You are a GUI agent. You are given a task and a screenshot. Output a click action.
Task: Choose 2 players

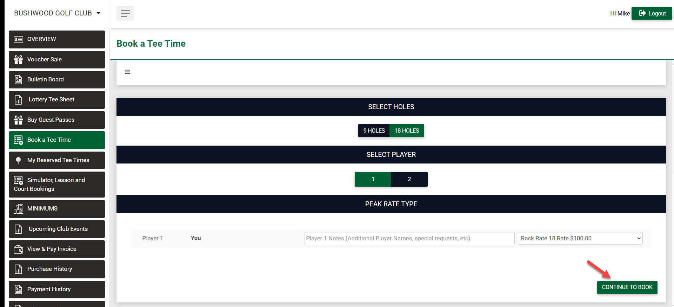tap(409, 179)
